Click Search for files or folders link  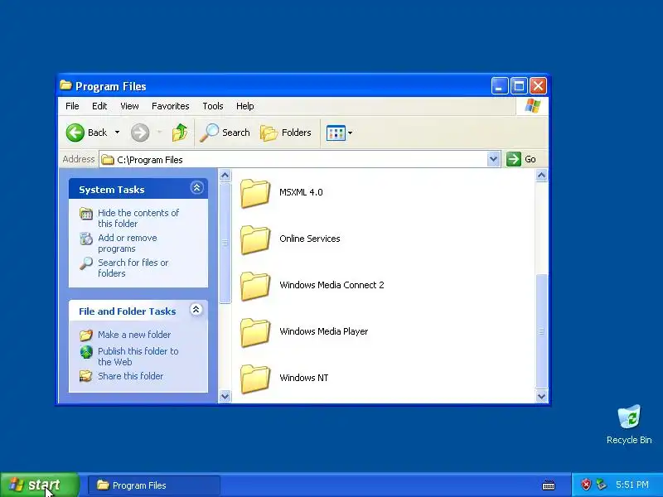tap(133, 268)
